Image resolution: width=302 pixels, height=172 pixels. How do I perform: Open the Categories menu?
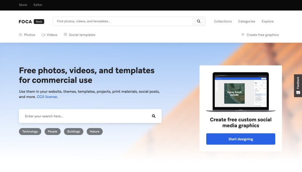click(x=246, y=21)
